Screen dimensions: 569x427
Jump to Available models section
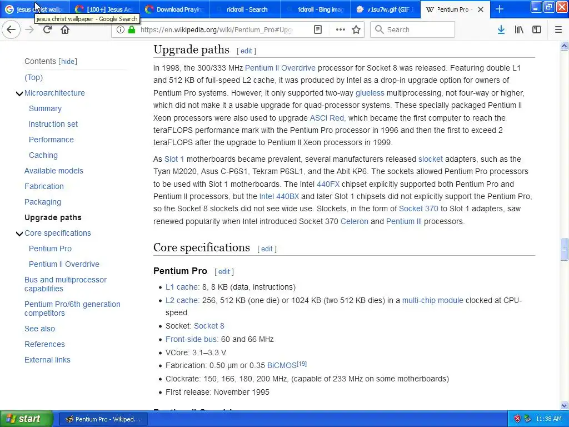tap(54, 171)
